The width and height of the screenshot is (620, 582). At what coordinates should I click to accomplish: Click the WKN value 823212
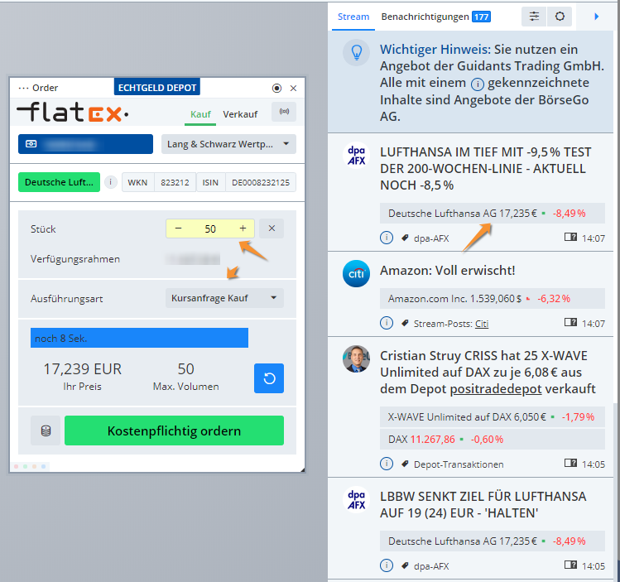(175, 183)
